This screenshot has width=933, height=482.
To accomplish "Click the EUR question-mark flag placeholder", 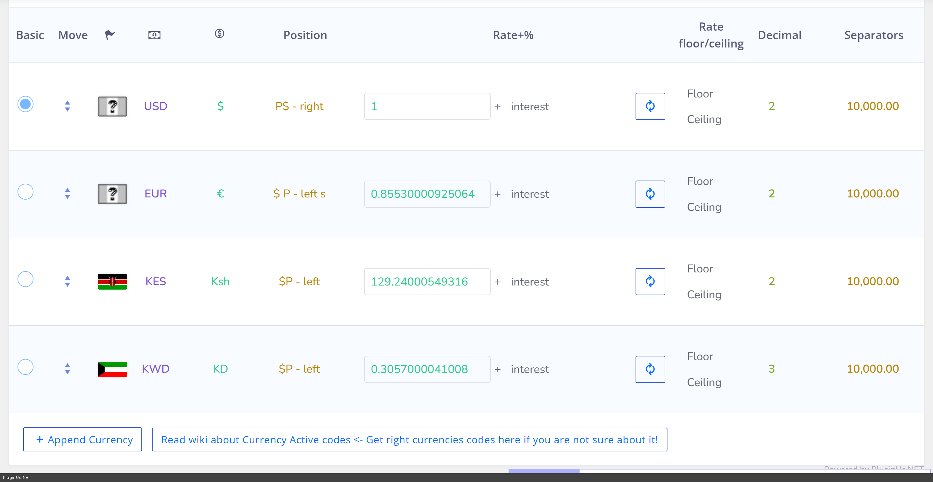I will 112,194.
